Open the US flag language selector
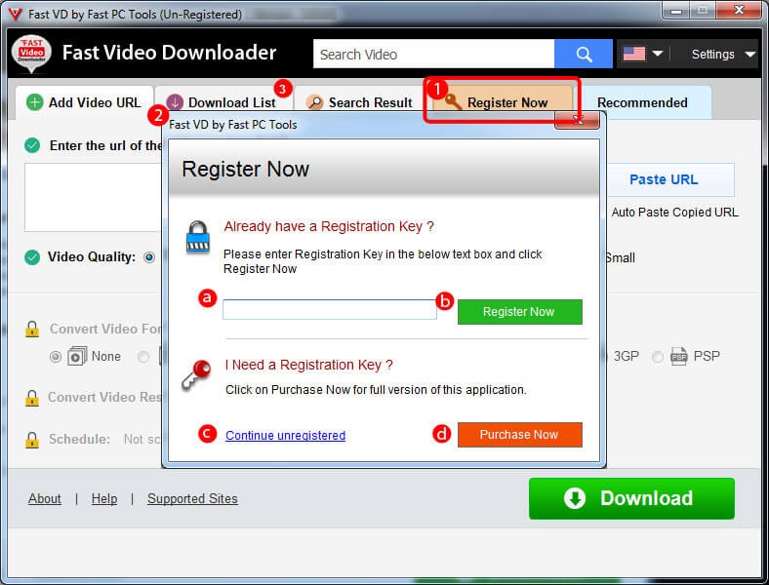This screenshot has width=769, height=585. click(642, 54)
